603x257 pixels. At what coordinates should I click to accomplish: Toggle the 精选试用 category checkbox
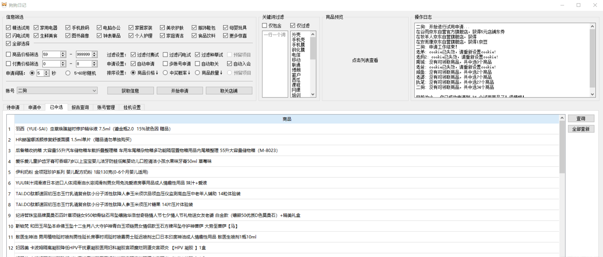tap(8, 28)
